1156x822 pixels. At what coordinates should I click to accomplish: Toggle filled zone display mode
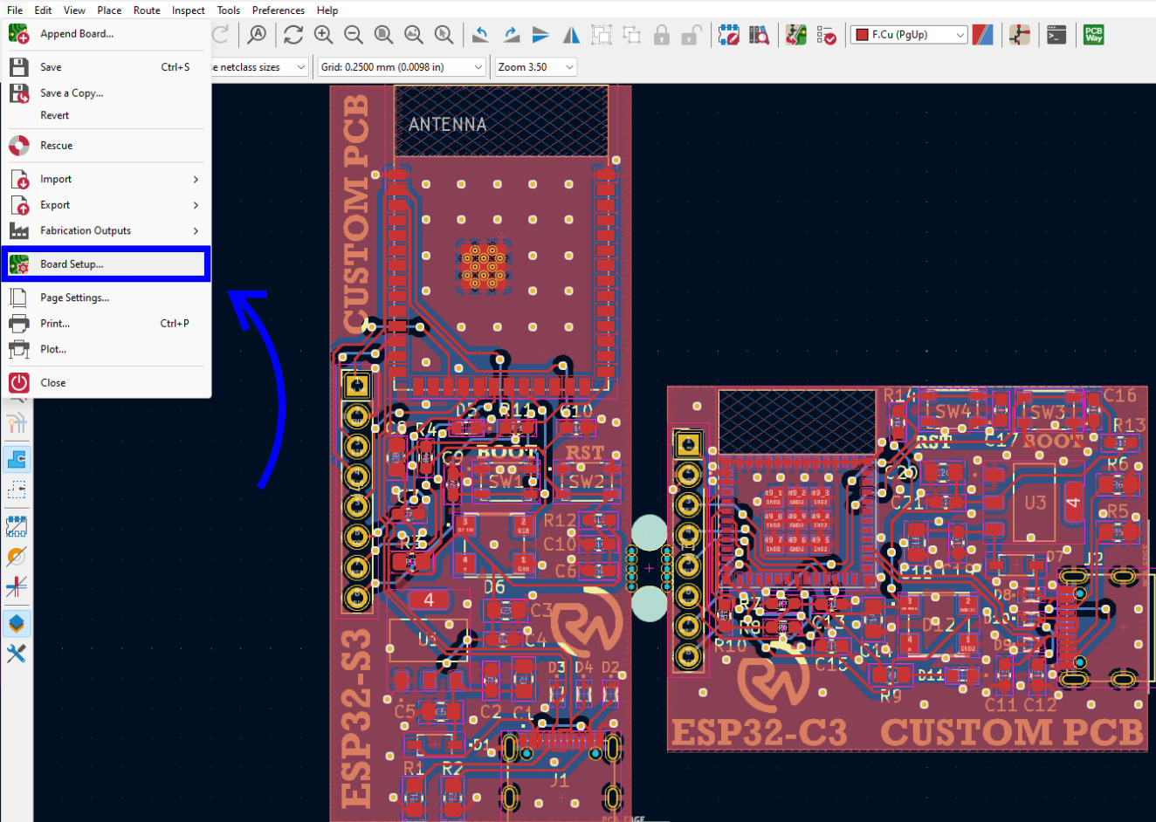[17, 459]
